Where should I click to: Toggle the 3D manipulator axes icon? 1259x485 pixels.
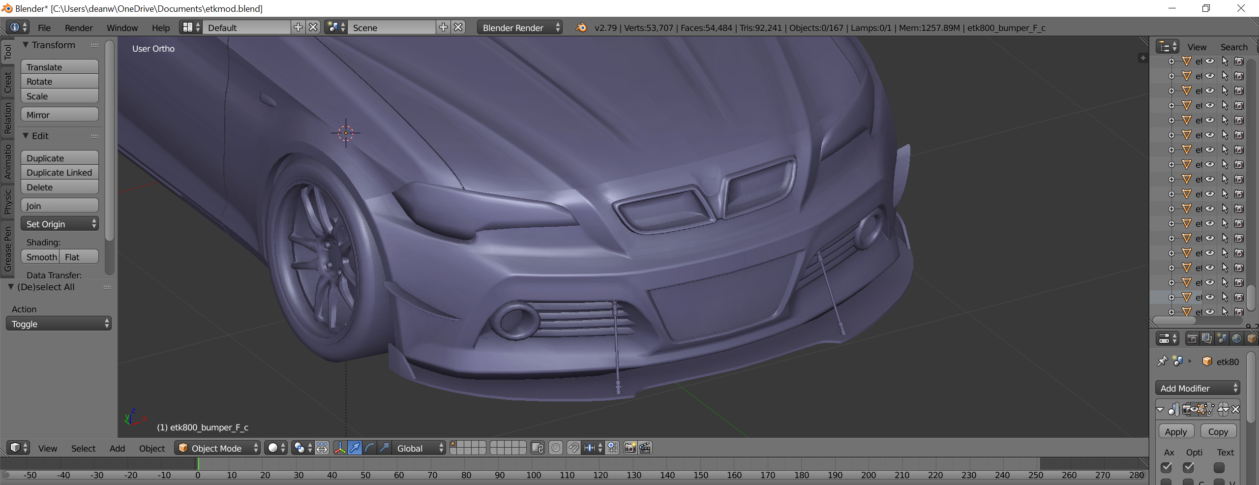(x=339, y=448)
